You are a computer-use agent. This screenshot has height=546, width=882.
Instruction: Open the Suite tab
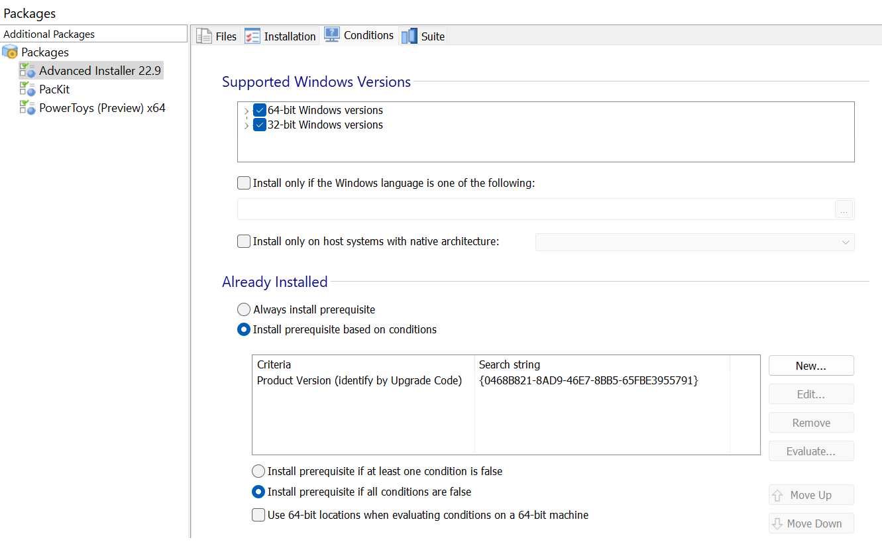coord(423,36)
